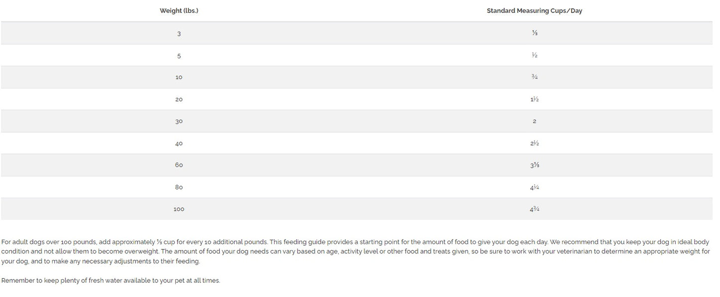Click the fresh water reminder sentence
Viewport: 720px width, 297px height.
(111, 281)
